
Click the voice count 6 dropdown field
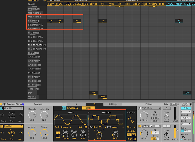coord(186,112)
